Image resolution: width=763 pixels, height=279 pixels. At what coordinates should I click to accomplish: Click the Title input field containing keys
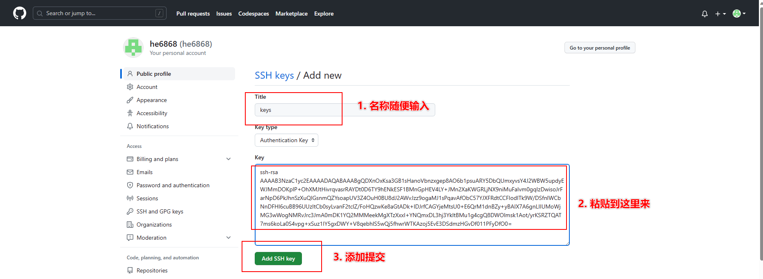pos(345,110)
